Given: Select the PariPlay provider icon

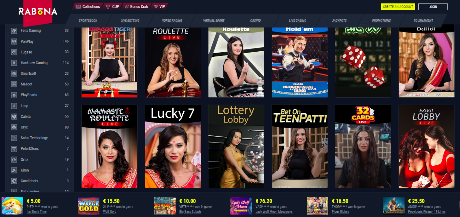Looking at the screenshot, I should point(14,41).
